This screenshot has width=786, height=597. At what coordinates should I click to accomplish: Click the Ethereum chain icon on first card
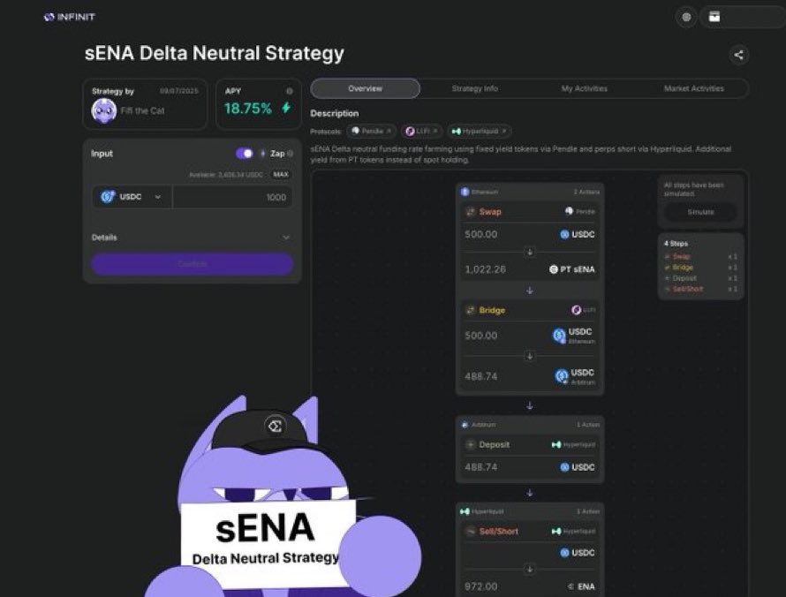[x=465, y=192]
